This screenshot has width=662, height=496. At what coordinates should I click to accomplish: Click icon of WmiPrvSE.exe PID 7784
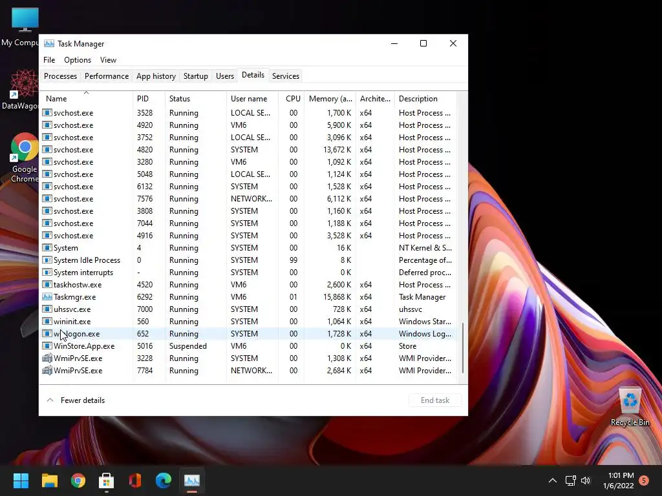(x=47, y=370)
